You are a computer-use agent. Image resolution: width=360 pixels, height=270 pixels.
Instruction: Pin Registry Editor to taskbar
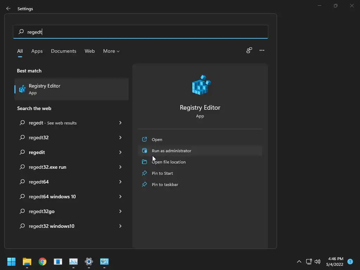coord(200,184)
